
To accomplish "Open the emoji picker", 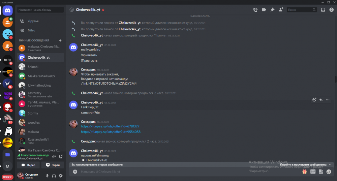I will [329, 172].
